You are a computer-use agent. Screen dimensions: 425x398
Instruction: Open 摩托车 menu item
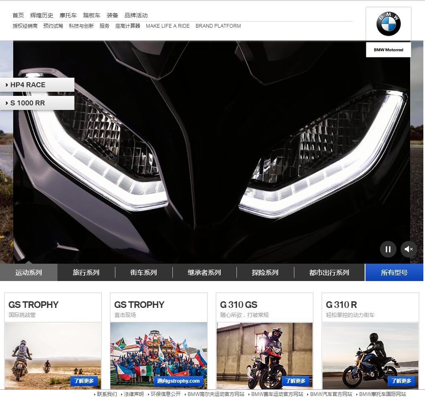[x=68, y=15]
